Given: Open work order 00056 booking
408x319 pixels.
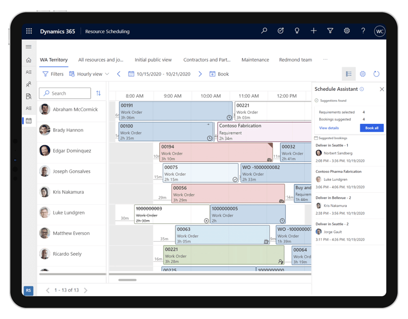Looking at the screenshot, I should point(228,194).
